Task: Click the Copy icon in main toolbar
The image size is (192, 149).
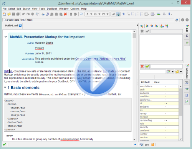Action: point(47,14)
